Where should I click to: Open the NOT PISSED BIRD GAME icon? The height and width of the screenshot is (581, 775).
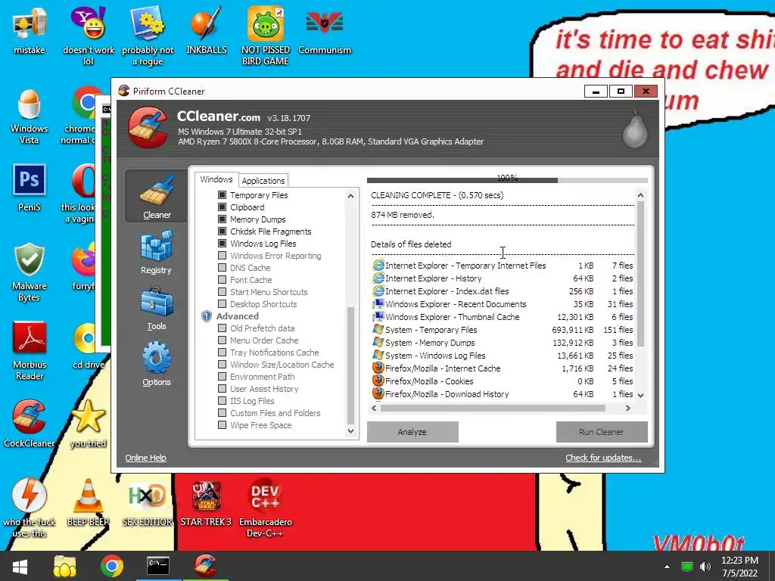265,36
